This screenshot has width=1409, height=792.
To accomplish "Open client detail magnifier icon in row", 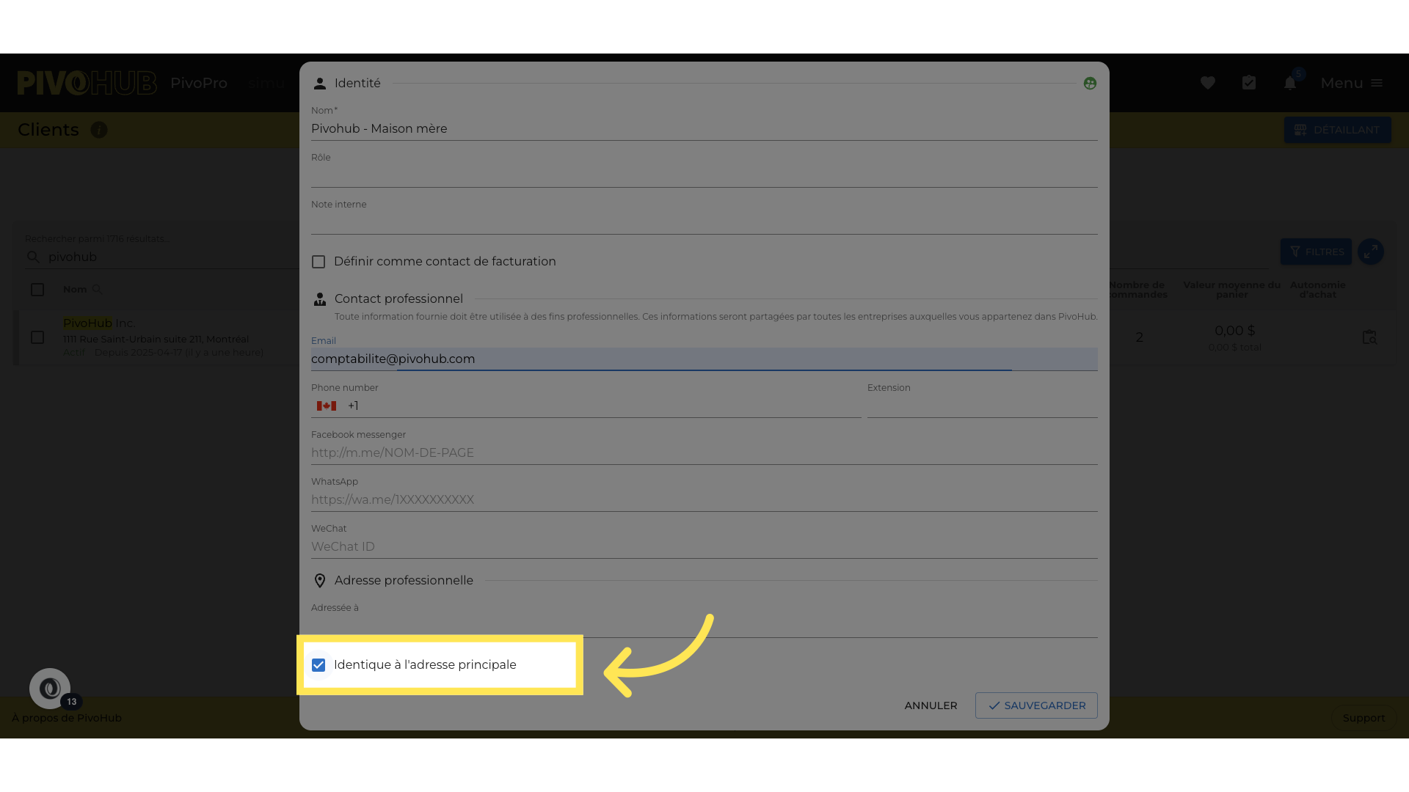I will coord(1369,337).
